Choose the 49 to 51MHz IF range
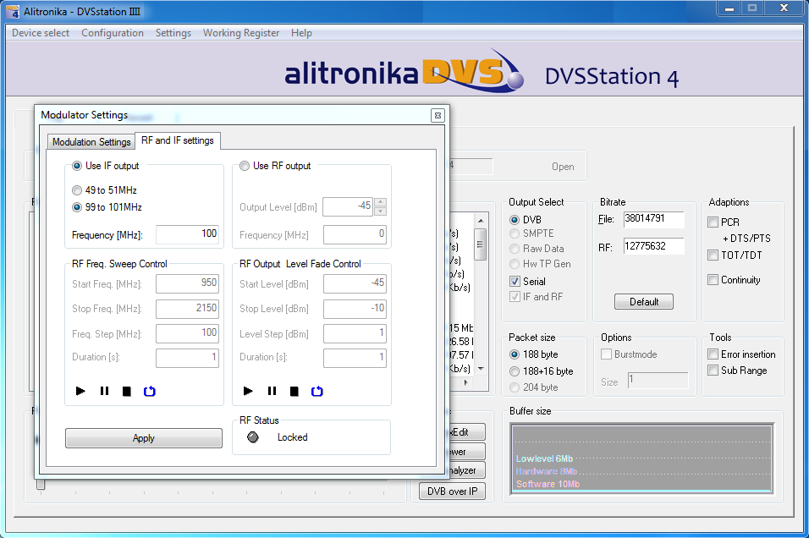The width and height of the screenshot is (809, 538). tap(78, 190)
